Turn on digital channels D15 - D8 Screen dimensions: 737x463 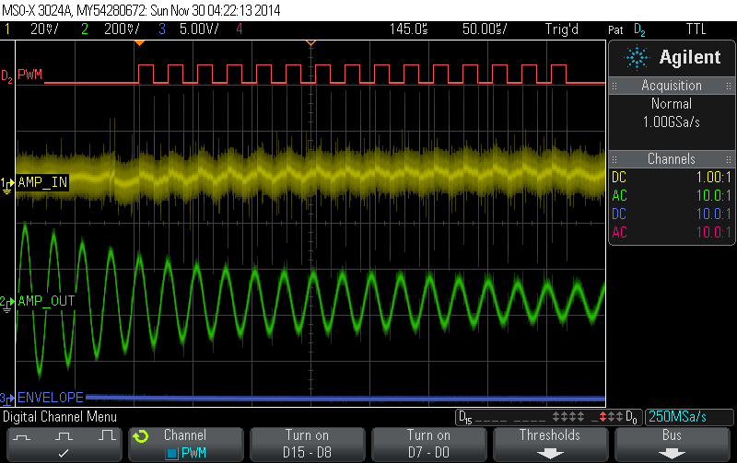pos(307,443)
